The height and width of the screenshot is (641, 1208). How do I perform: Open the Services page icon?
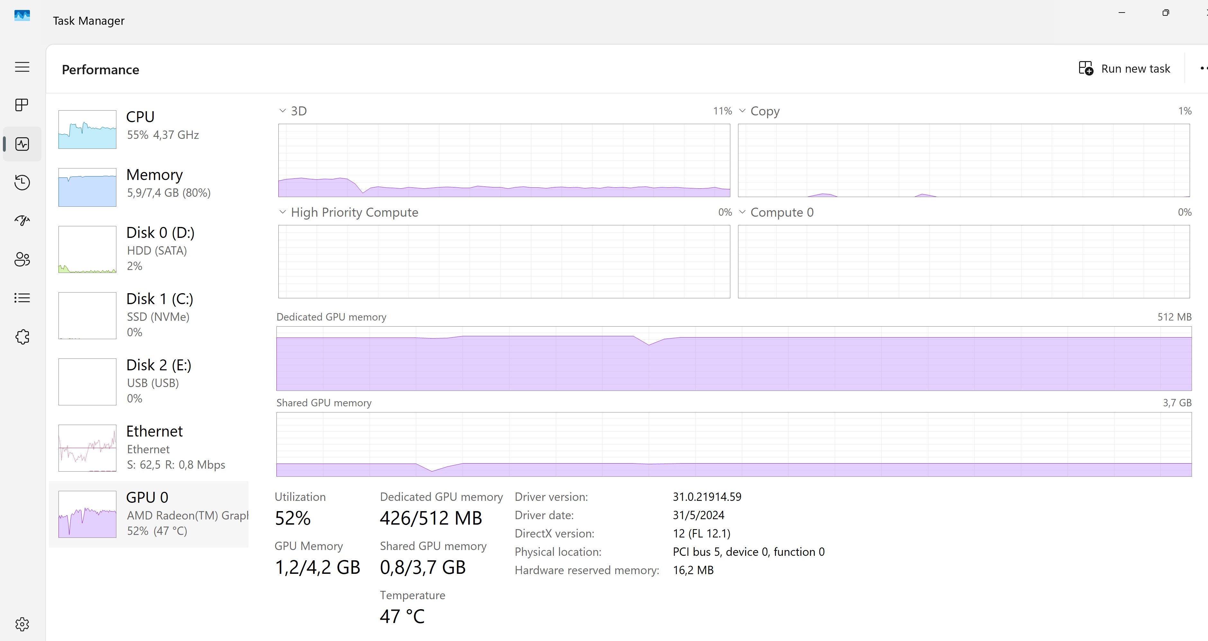pos(22,337)
